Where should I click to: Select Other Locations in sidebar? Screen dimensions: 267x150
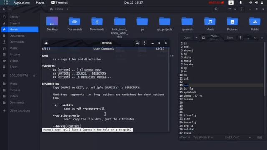[20, 110]
